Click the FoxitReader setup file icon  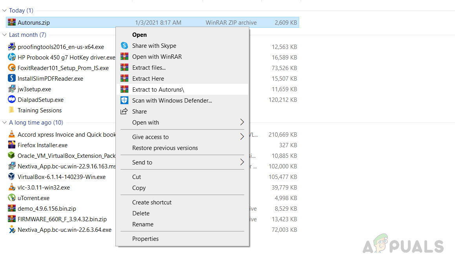pyautogui.click(x=12, y=68)
